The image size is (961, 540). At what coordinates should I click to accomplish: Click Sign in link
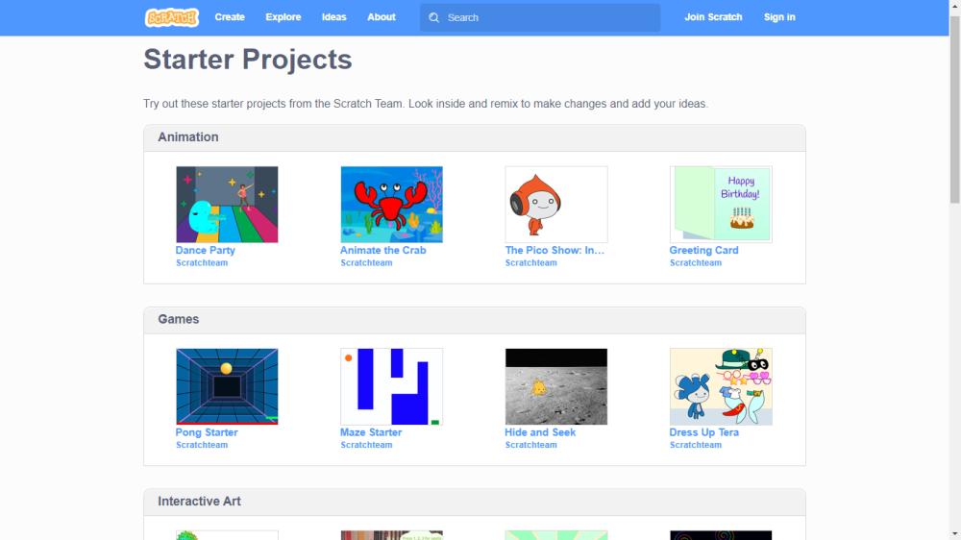pyautogui.click(x=779, y=17)
